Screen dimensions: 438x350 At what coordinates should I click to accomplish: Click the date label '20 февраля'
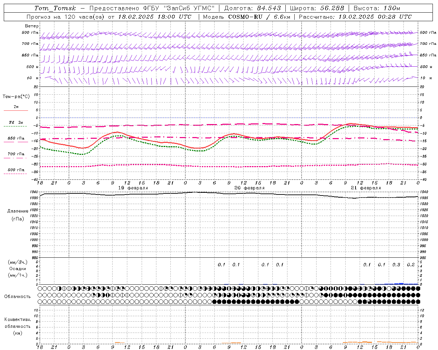coord(249,188)
